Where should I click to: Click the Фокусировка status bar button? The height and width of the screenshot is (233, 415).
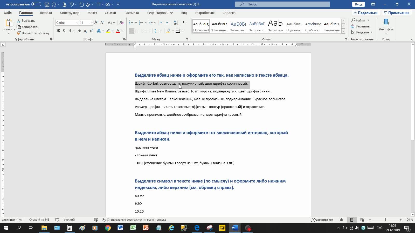(x=322, y=220)
